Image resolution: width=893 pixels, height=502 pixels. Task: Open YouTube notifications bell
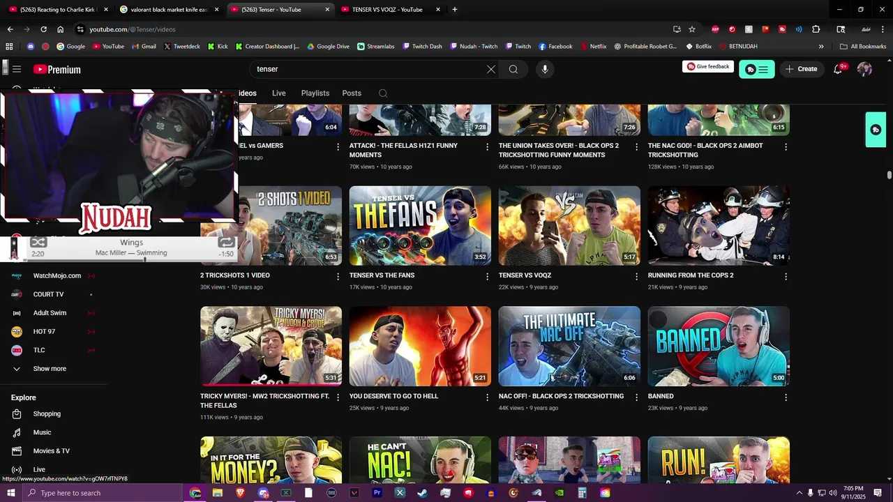[839, 69]
